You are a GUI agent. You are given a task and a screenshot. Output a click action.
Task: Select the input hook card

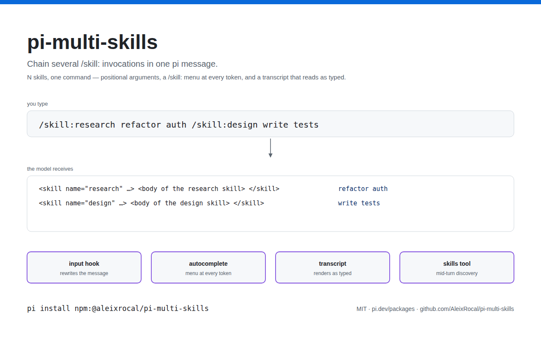[84, 267]
